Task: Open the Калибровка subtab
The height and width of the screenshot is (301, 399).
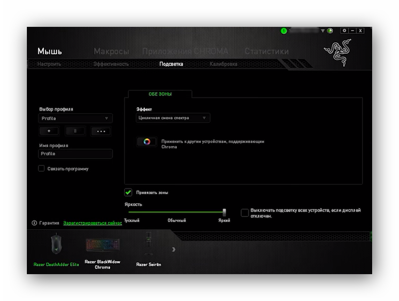Action: (x=223, y=64)
